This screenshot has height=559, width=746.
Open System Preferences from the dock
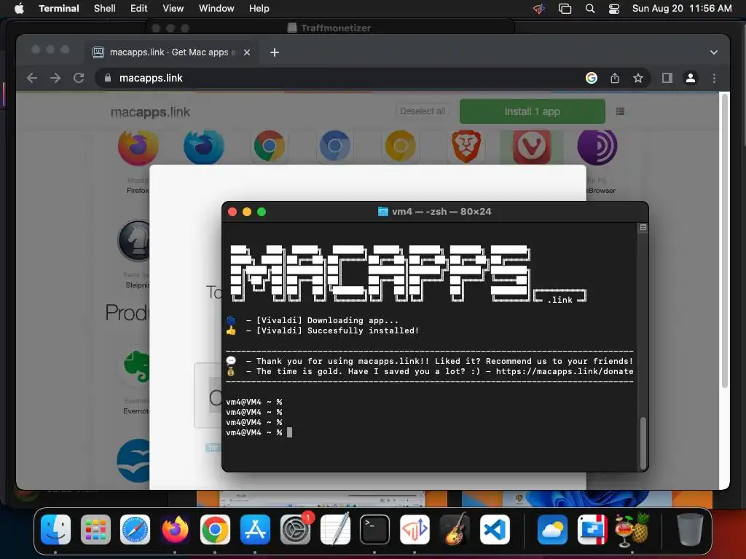click(x=295, y=529)
